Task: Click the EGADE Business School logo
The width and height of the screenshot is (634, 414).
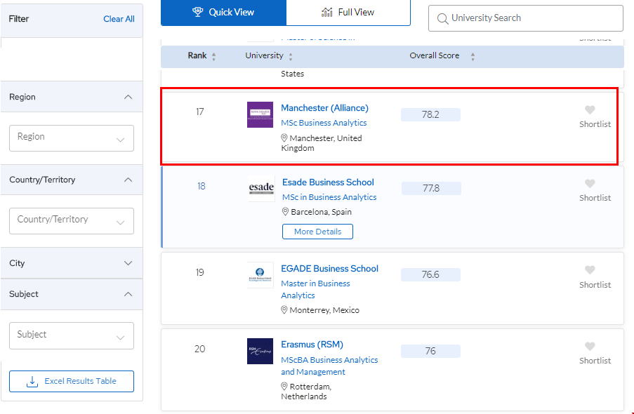Action: click(260, 275)
